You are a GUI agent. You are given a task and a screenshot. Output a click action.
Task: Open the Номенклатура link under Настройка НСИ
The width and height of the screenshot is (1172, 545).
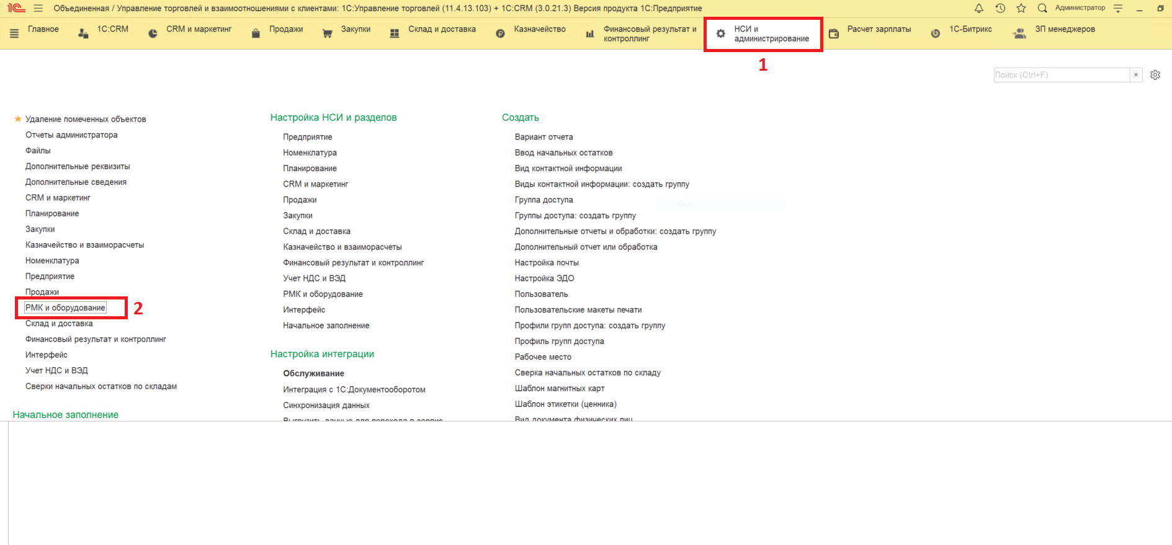pyautogui.click(x=310, y=153)
